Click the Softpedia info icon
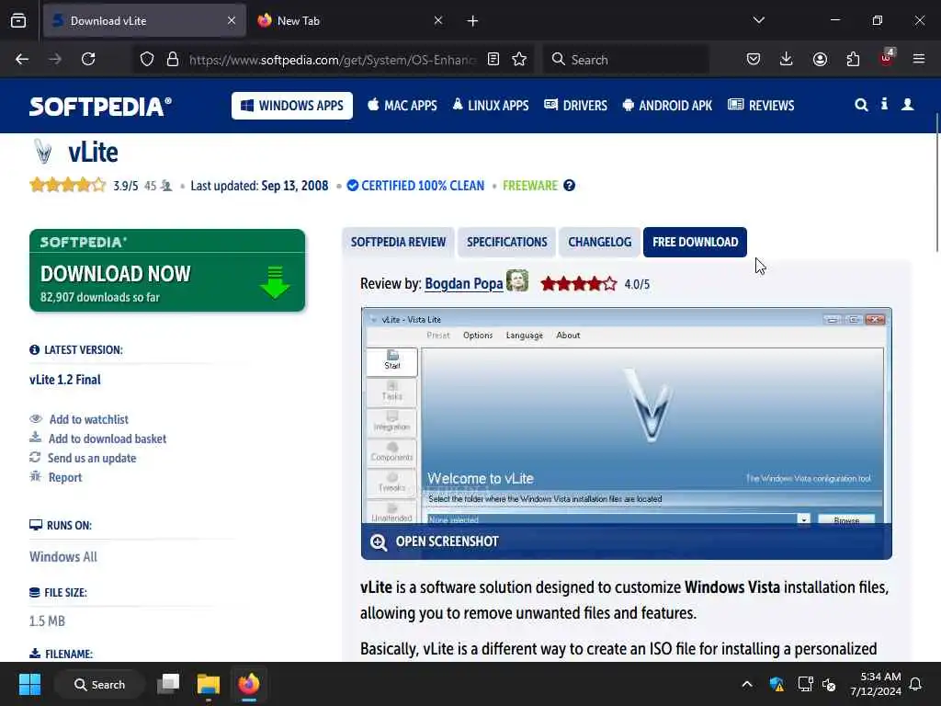The image size is (941, 706). (884, 105)
